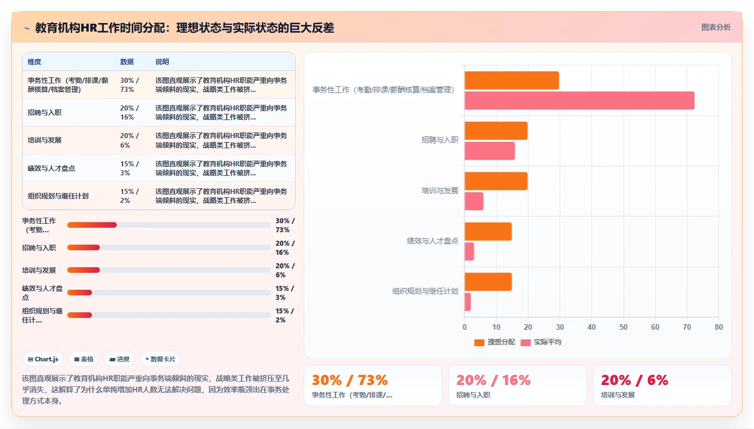
Task: Open the 20% / 6% 培训与发展 data card
Action: (x=662, y=386)
